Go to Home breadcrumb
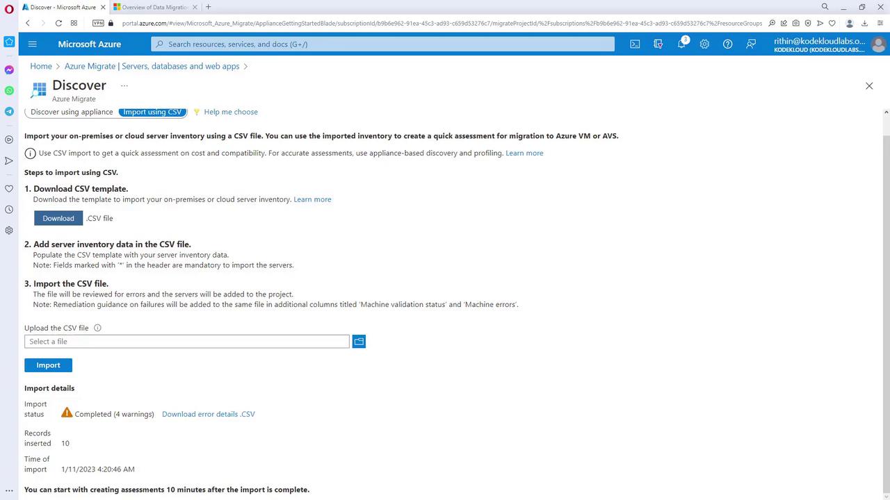Viewport: 890px width, 500px height. click(41, 66)
